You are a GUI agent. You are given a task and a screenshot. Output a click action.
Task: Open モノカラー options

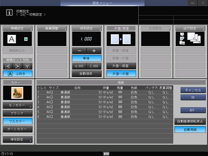click(x=18, y=105)
